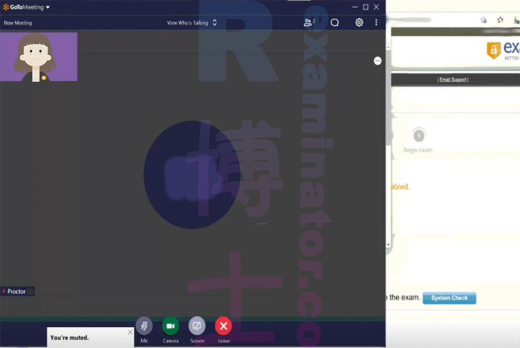Click the scrollbar down arrow
520x348 pixels.
pos(388,245)
